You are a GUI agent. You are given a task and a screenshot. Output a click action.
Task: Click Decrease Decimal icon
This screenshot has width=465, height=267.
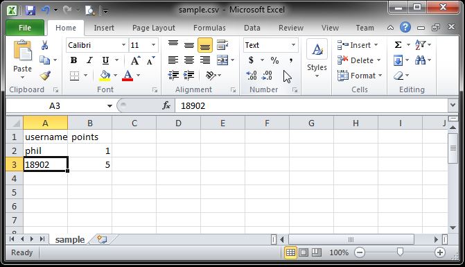point(267,76)
